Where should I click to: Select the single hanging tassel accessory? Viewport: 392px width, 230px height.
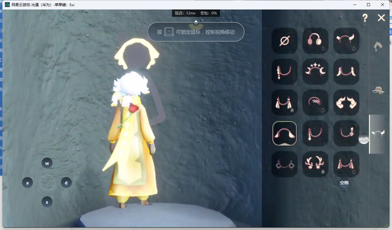pos(315,133)
